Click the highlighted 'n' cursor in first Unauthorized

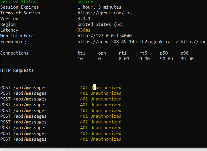94,87
